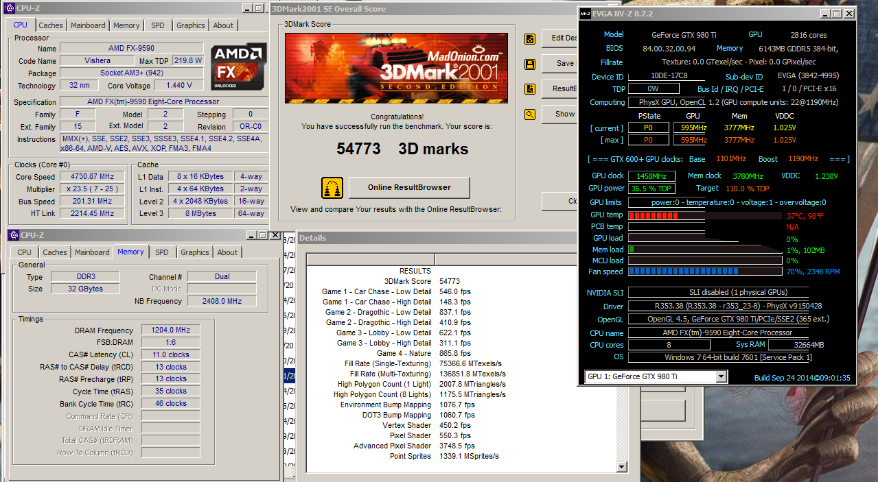Click the GPU selector dropdown arrow in NV-Z
Screen dimensions: 878x482
coord(721,376)
